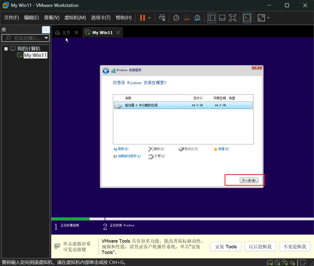Click the 以后提醒我 button
Screen dimensions: 314x266
pyautogui.click(x=260, y=247)
